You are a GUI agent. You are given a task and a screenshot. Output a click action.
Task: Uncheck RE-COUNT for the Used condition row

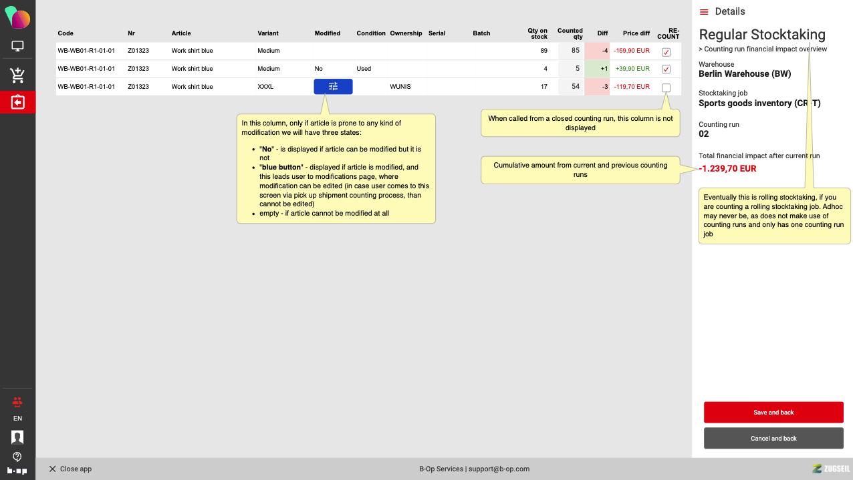666,69
